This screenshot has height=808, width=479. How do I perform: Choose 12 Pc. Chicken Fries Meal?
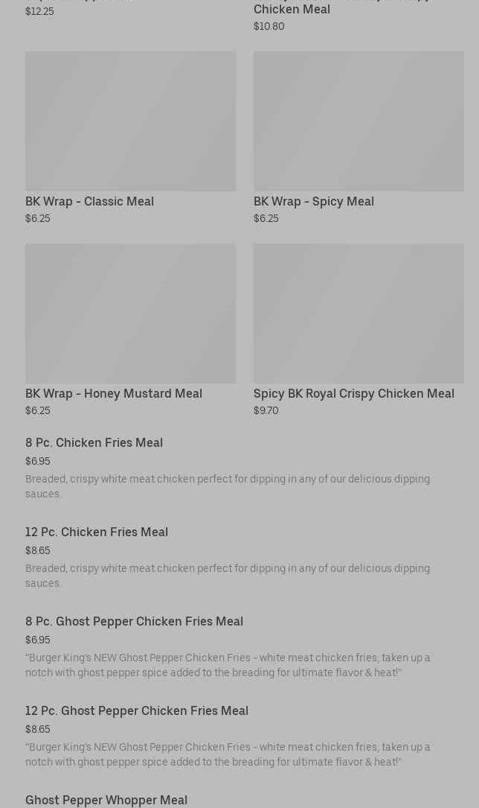pos(97,532)
